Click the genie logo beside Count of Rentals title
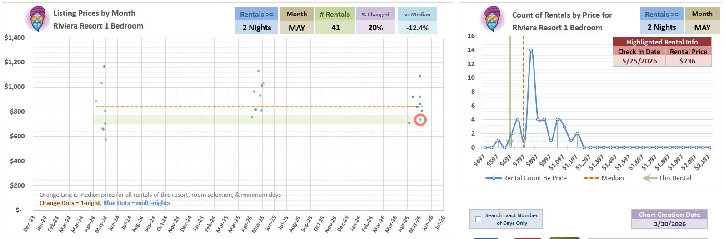 coord(492,19)
